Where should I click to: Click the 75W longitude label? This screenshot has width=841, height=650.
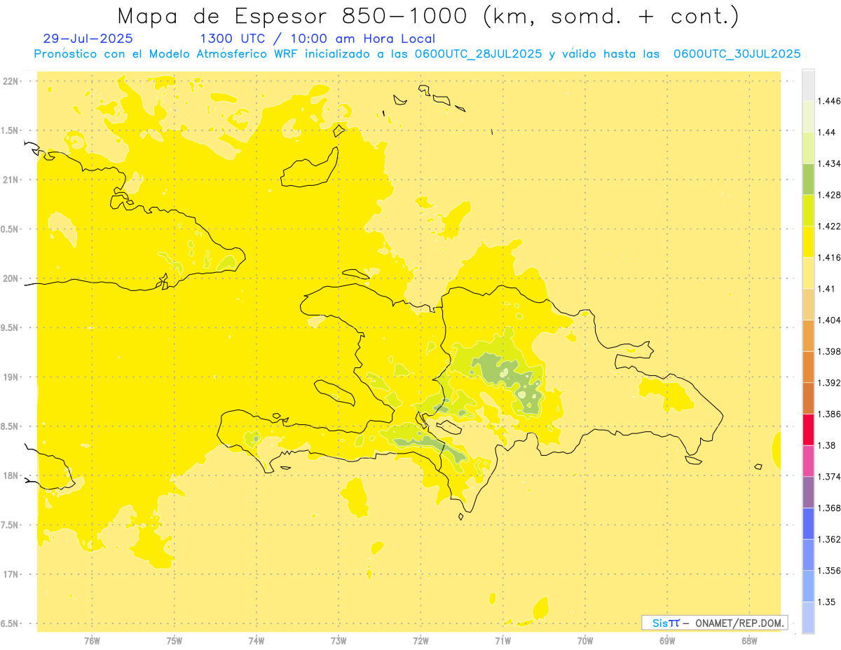tap(175, 640)
